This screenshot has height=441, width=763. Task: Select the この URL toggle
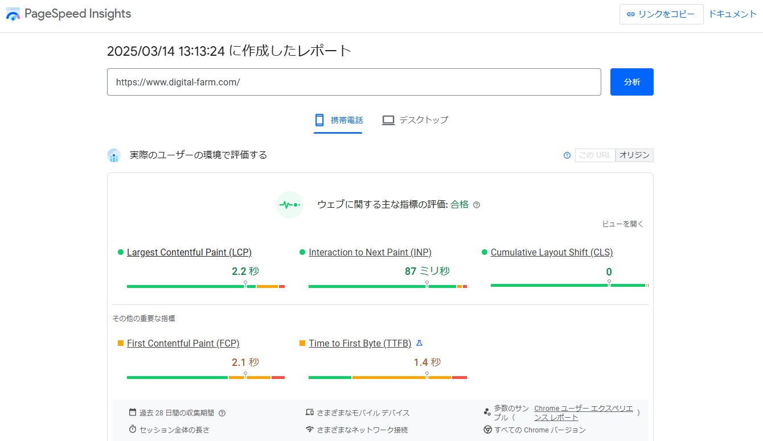(595, 155)
